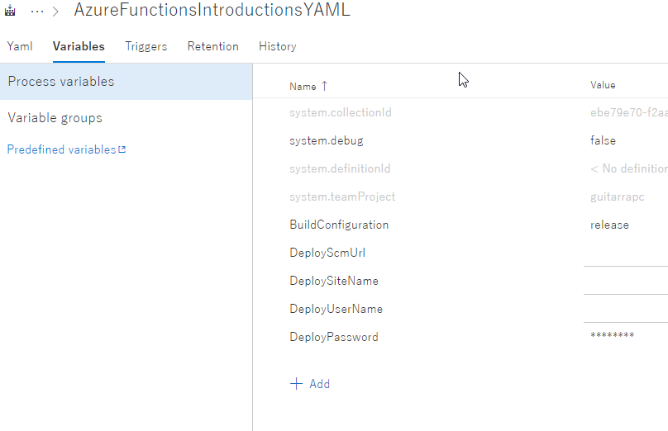Click the Azure Pipelines castle icon
The height and width of the screenshot is (431, 668).
click(x=11, y=12)
